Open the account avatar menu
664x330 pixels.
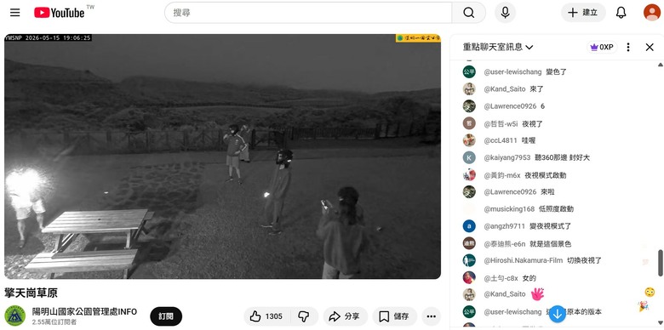click(x=652, y=12)
